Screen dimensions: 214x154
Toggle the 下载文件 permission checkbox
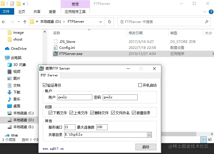coord(50,113)
